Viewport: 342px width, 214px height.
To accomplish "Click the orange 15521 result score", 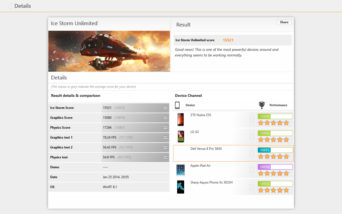I will tap(228, 40).
